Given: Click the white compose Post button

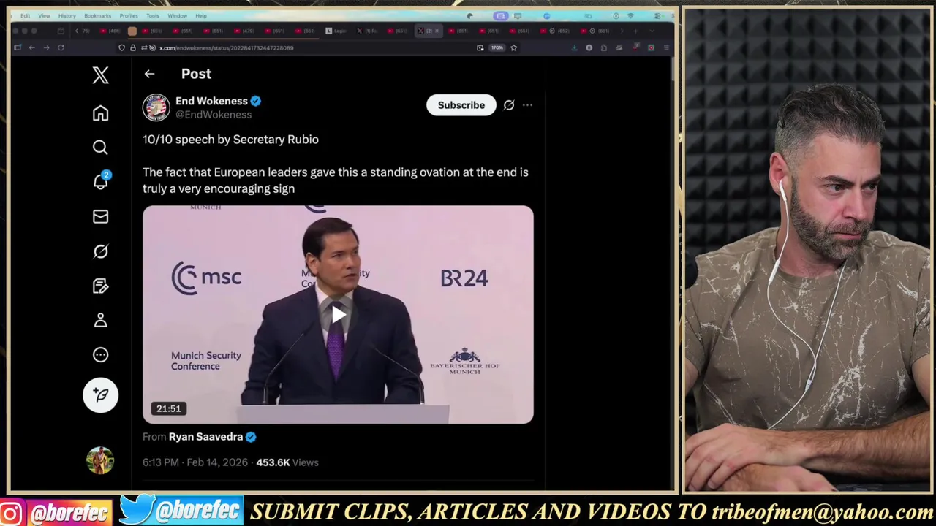Looking at the screenshot, I should 100,395.
